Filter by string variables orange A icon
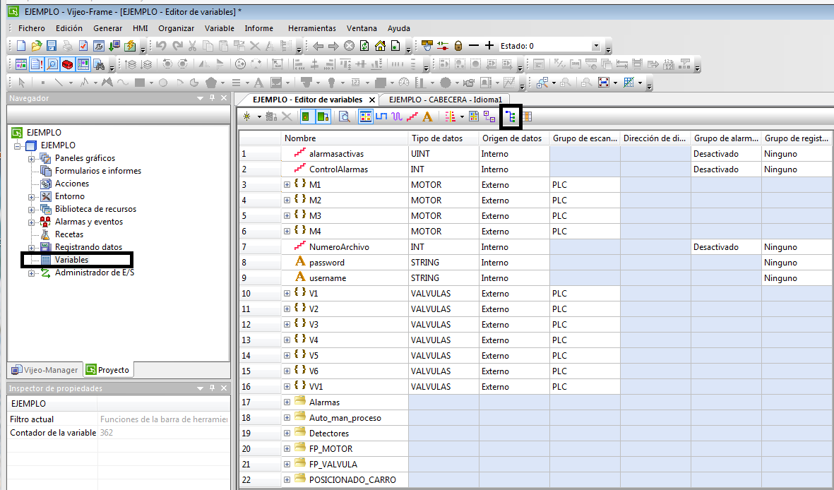 [427, 116]
